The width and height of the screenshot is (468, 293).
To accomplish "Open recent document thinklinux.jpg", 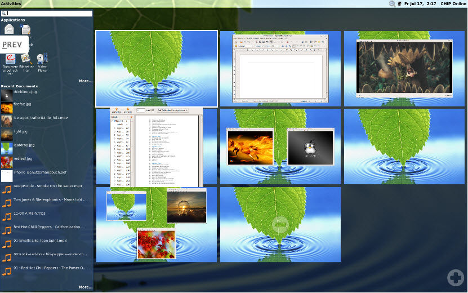I will 19,96.
